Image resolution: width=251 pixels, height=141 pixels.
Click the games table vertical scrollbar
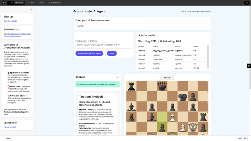click(207, 56)
